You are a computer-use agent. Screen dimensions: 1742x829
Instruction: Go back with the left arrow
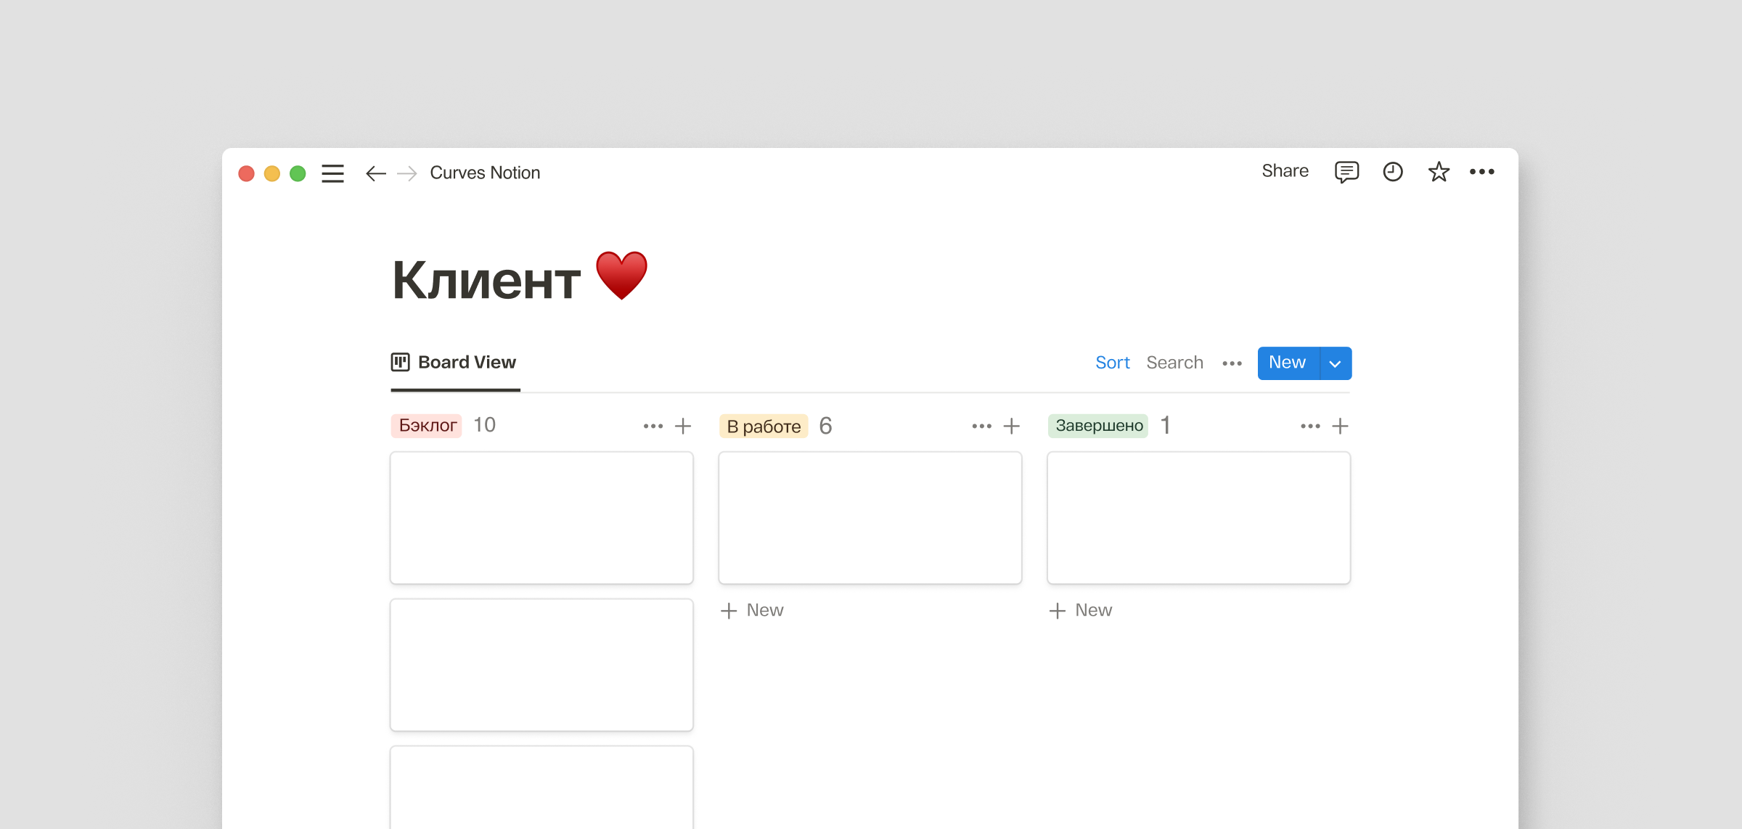pyautogui.click(x=375, y=173)
